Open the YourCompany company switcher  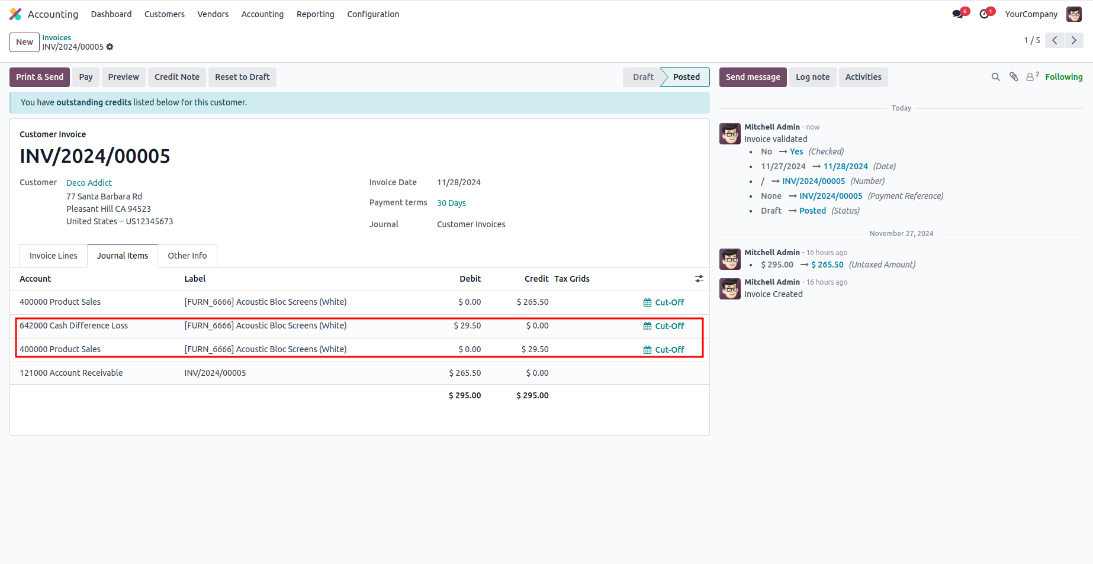pos(1031,14)
